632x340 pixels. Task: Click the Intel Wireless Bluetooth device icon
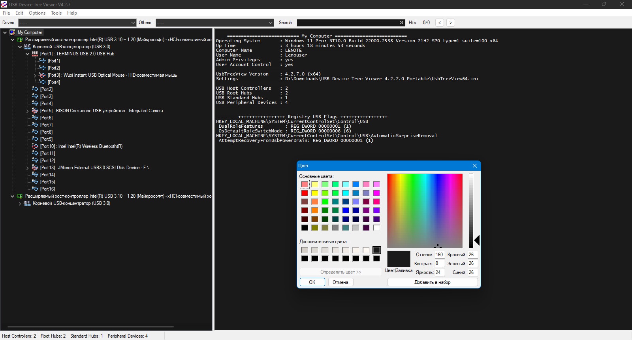point(35,146)
